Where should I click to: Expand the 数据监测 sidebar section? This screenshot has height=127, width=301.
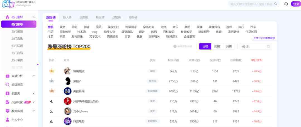click(34, 111)
